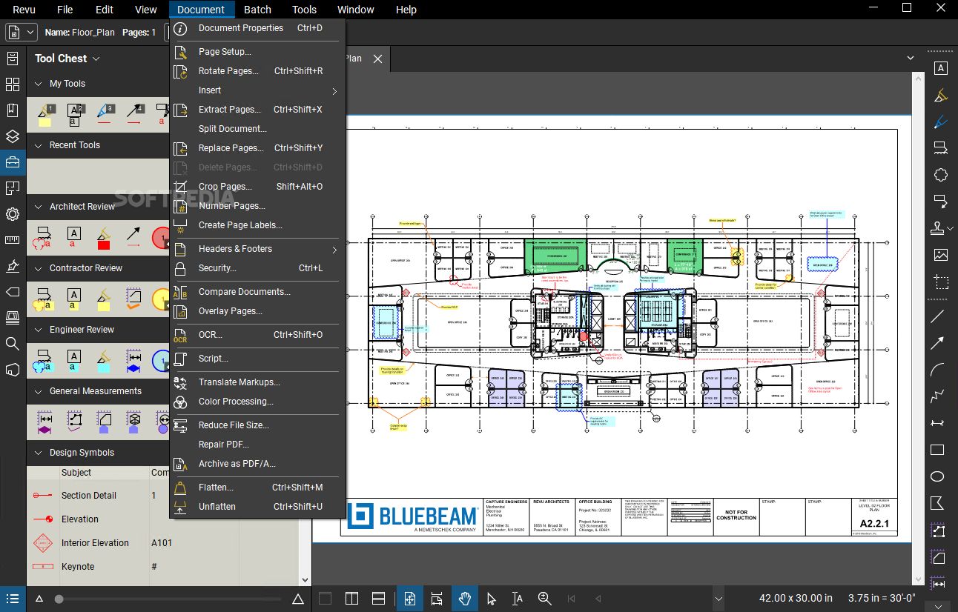The image size is (958, 612).
Task: Choose Flatten menu entry
Action: pos(257,488)
